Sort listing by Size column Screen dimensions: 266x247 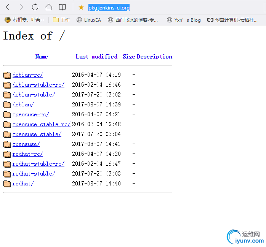coord(129,57)
